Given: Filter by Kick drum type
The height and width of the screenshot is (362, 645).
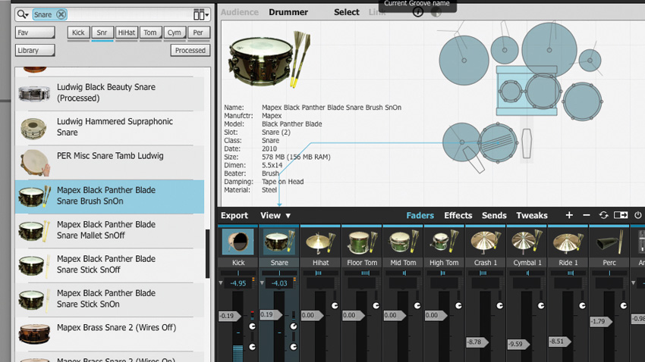Looking at the screenshot, I should coord(78,33).
